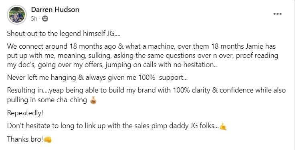
Task: Click the friends audience privacy icon
Action: pos(45,19)
